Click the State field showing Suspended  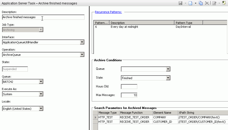15,69
